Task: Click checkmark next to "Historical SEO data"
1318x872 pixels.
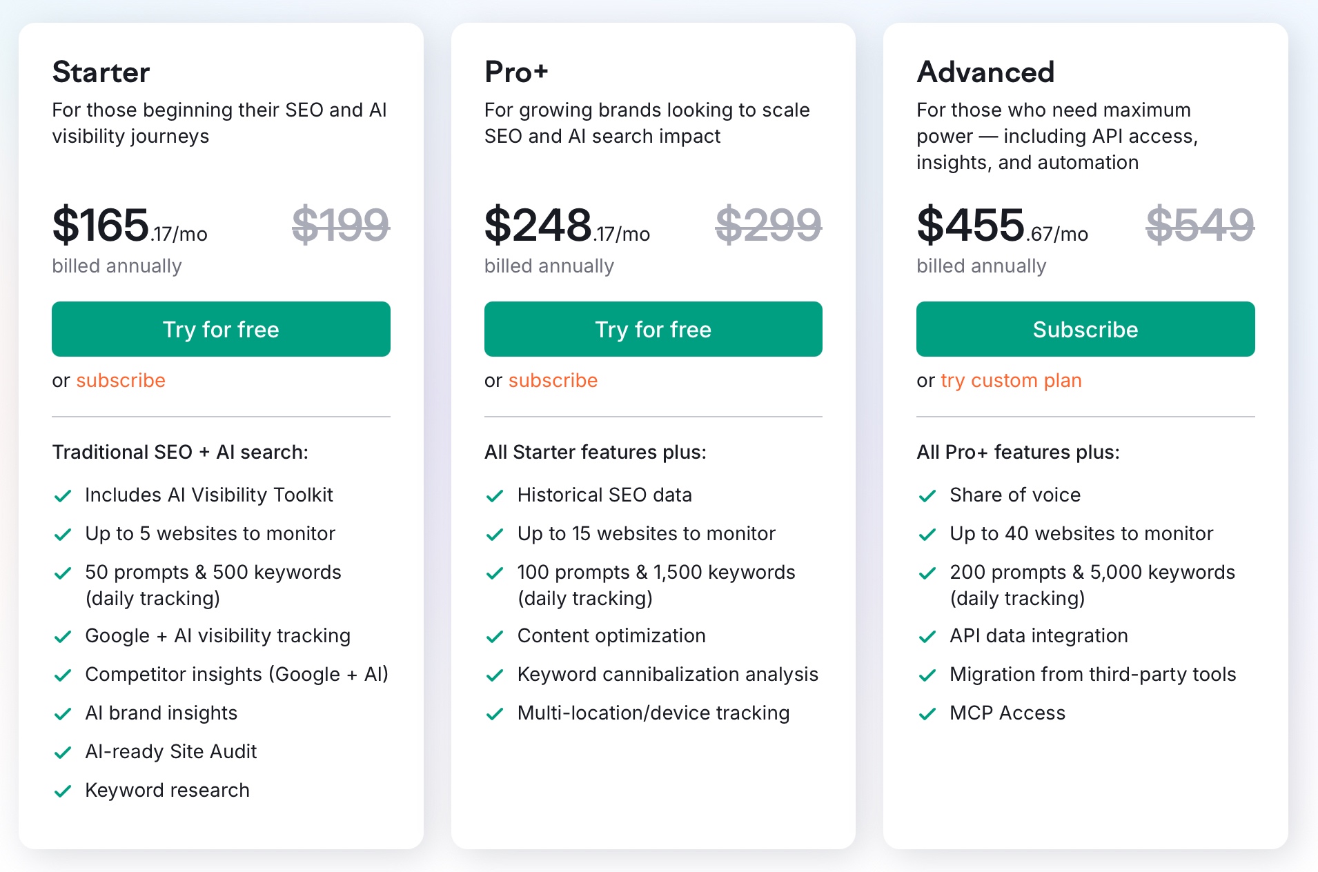Action: (x=495, y=495)
